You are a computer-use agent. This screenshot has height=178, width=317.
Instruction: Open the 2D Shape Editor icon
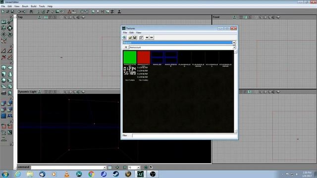tap(69, 12)
